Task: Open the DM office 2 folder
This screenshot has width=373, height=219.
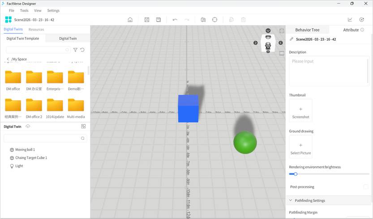Action: (x=34, y=109)
